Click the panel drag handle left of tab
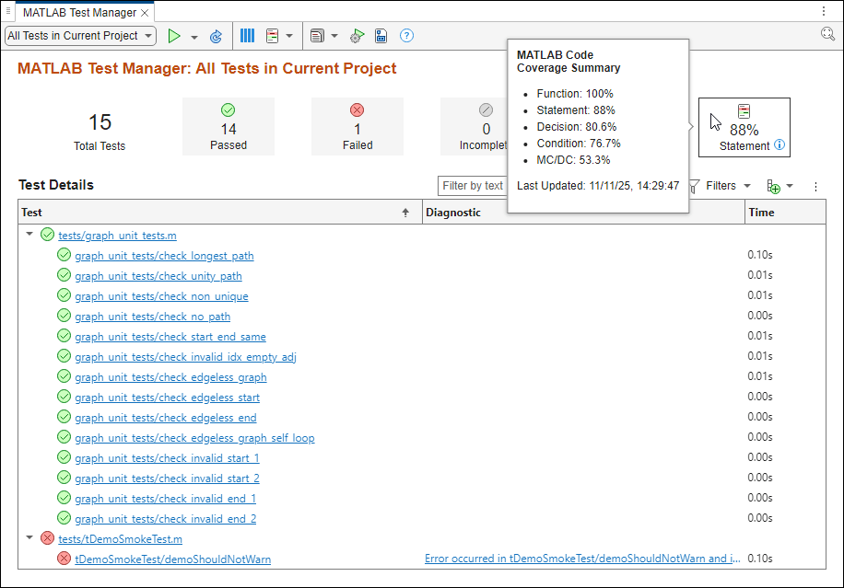The image size is (844, 588). pos(8,11)
